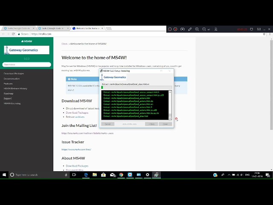The width and height of the screenshot is (273, 205).
Task: Click the Download Packages link under Download MS4W
Action: coord(77,113)
